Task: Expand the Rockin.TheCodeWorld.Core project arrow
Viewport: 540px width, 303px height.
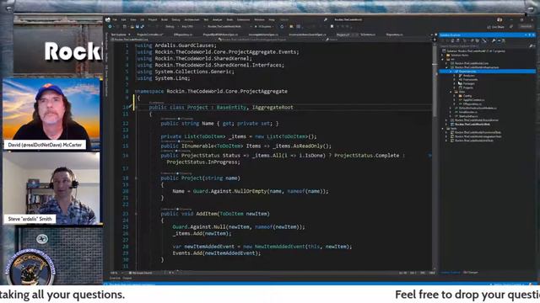Action: point(446,63)
